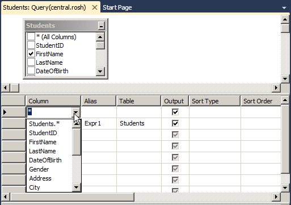Click diagram pane horizontal scroll left arrow
The height and width of the screenshot is (205, 291).
(x=5, y=88)
